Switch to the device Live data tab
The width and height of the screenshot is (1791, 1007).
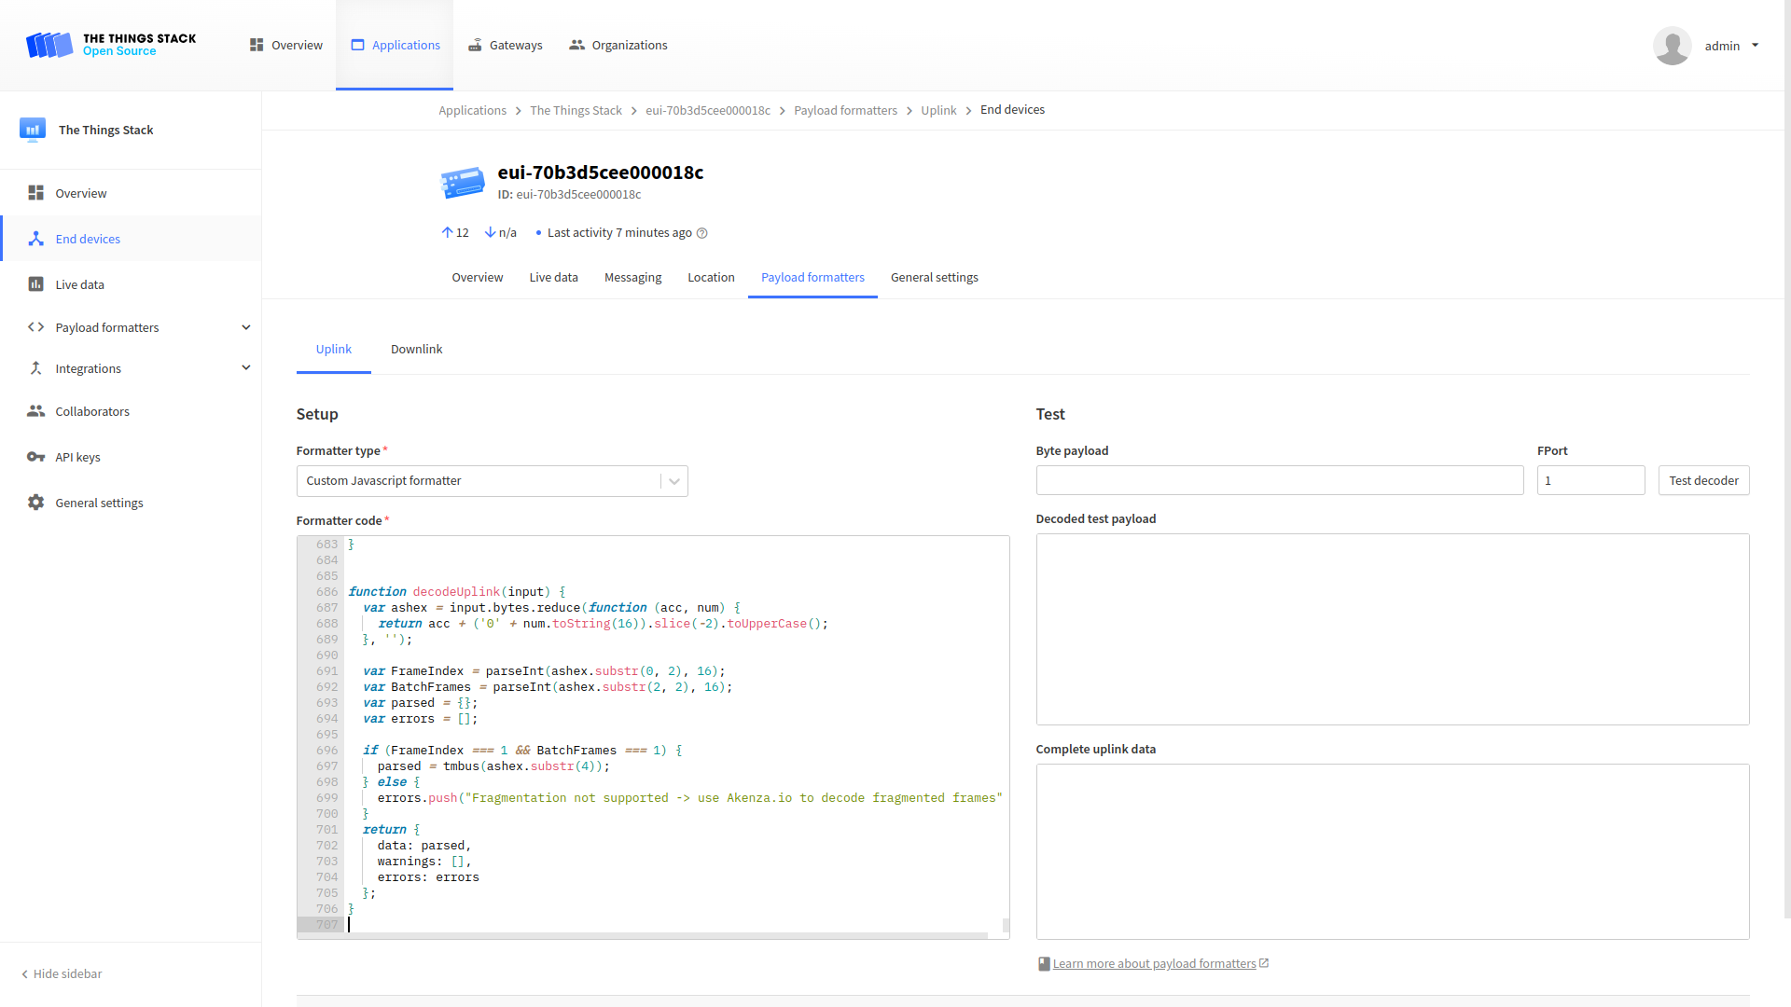tap(553, 278)
